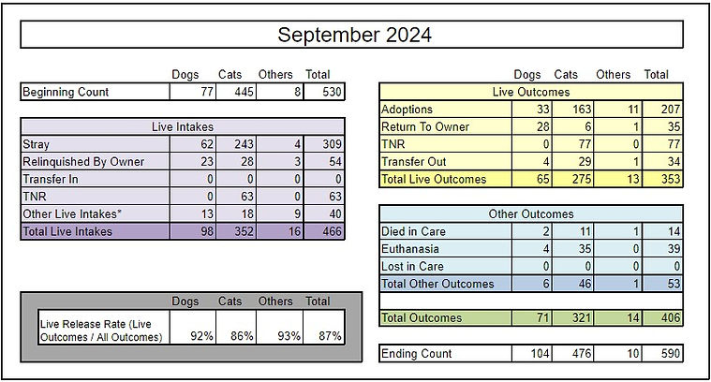Viewport: 711px width, 382px height.
Task: Click the September 2024 title box
Action: point(355,36)
